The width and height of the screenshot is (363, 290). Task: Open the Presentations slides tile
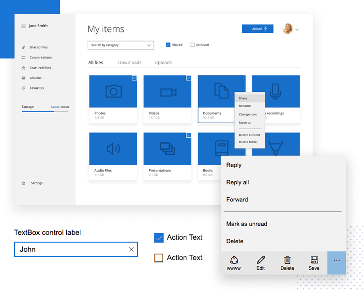coord(167,148)
